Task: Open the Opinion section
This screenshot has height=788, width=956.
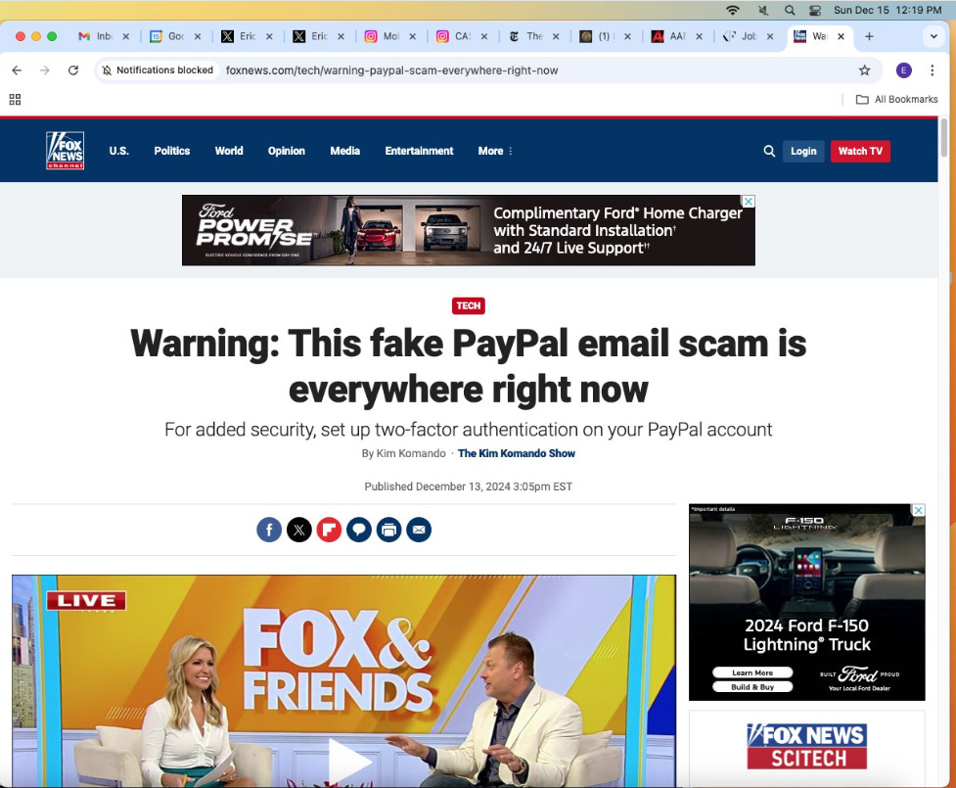Action: [287, 151]
